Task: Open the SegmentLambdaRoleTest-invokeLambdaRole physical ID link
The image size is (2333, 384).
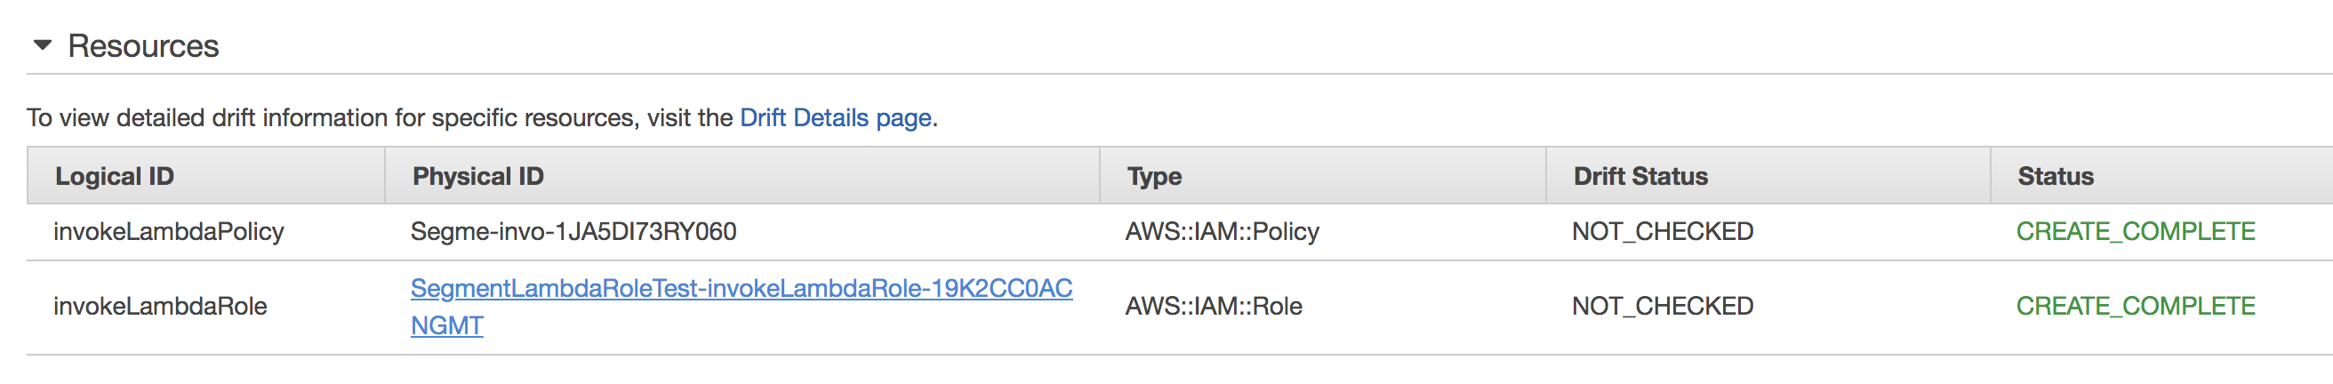Action: 740,288
